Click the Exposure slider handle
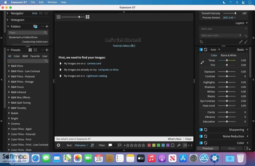The height and width of the screenshot is (166, 255). (x=227, y=72)
